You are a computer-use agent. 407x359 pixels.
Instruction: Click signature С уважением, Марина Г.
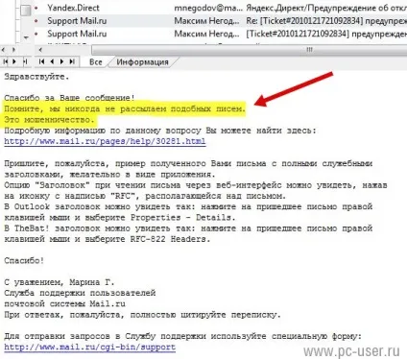[x=60, y=282]
